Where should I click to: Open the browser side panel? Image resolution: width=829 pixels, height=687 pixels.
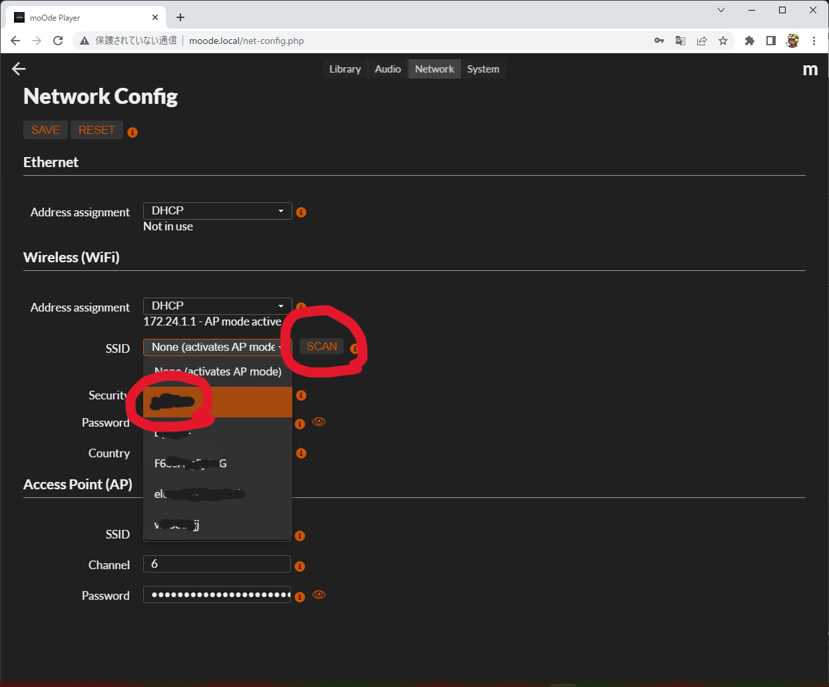click(x=771, y=41)
